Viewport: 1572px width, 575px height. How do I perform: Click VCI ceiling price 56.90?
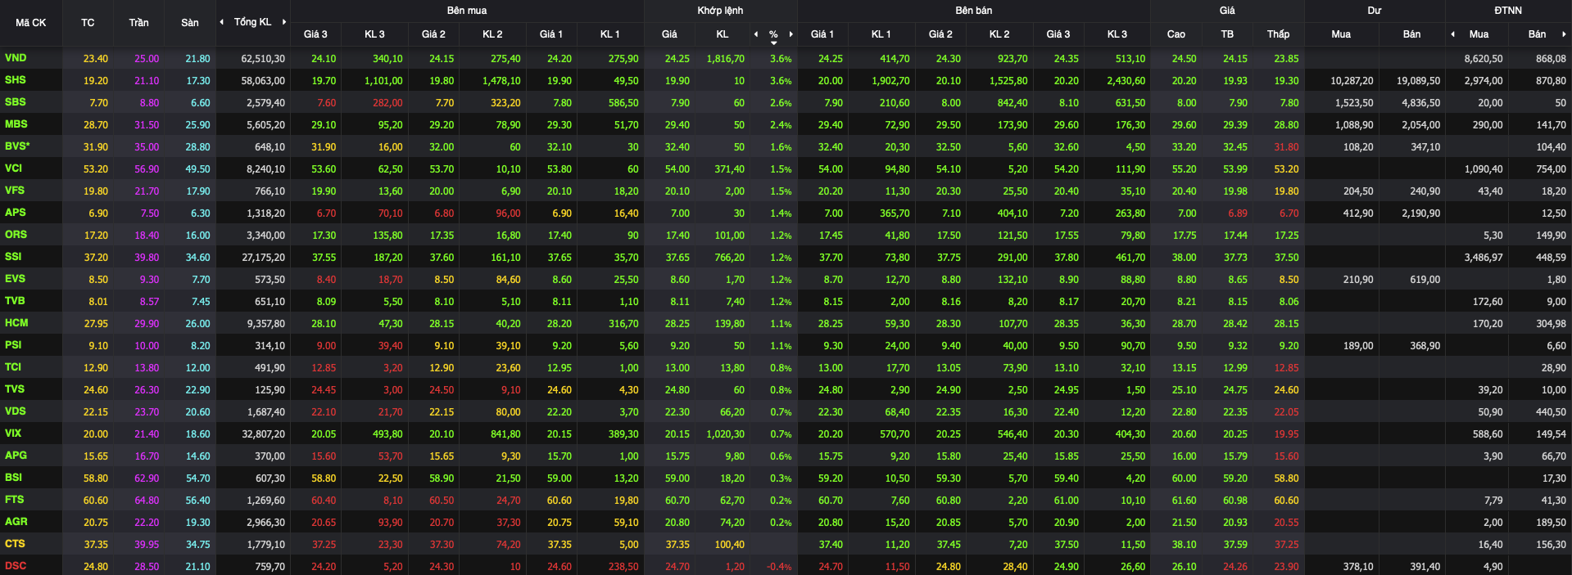click(x=147, y=169)
